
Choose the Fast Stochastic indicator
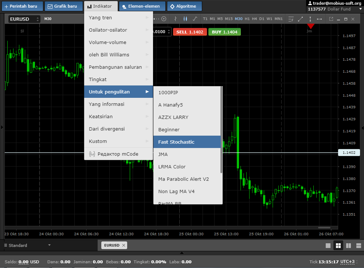click(187, 142)
